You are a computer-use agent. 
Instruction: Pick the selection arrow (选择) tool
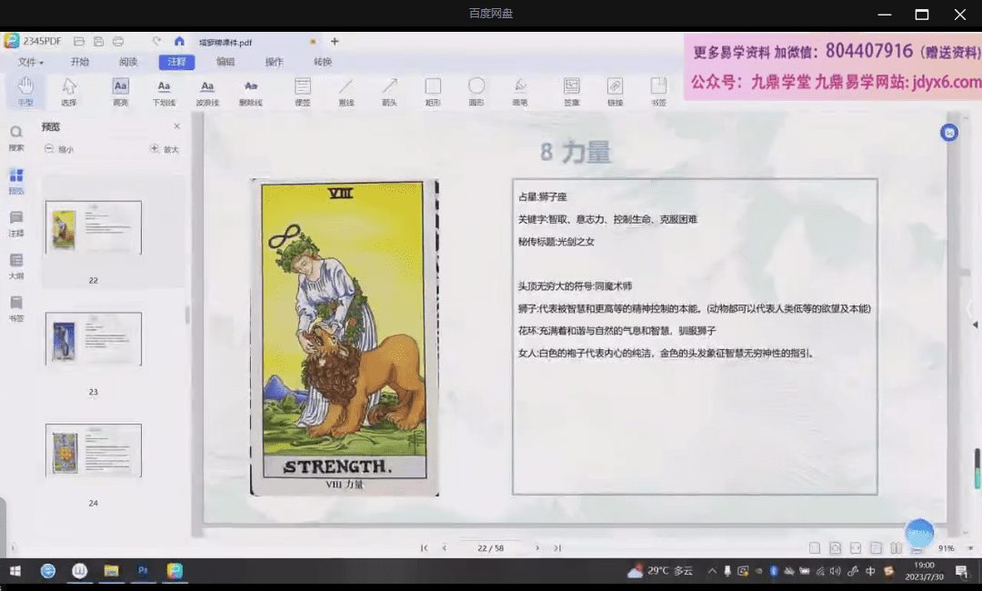click(69, 91)
